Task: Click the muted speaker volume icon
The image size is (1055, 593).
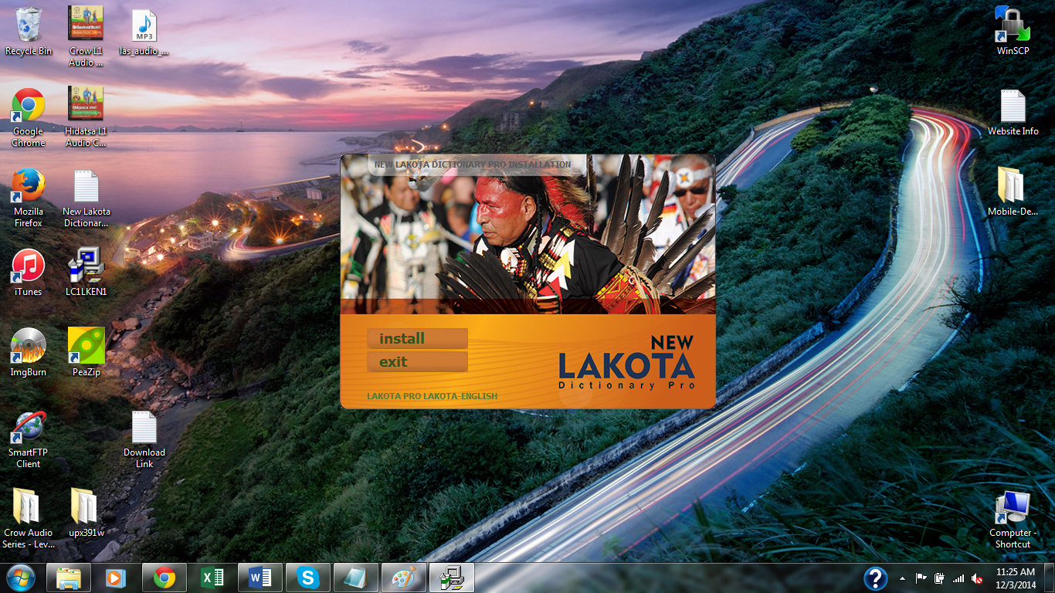Action: point(977,578)
